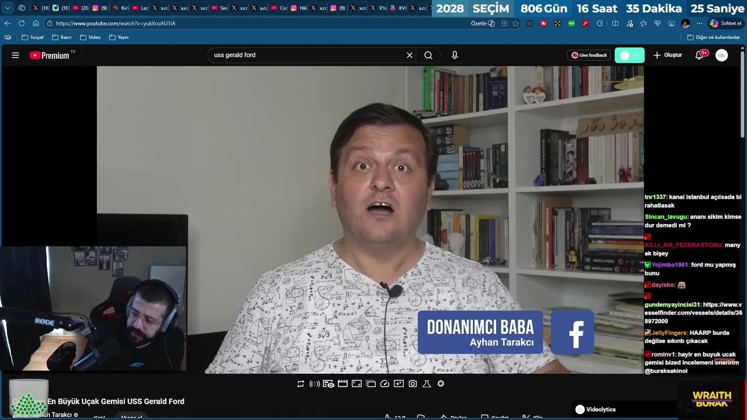Click the Özetle summarize button

point(483,23)
